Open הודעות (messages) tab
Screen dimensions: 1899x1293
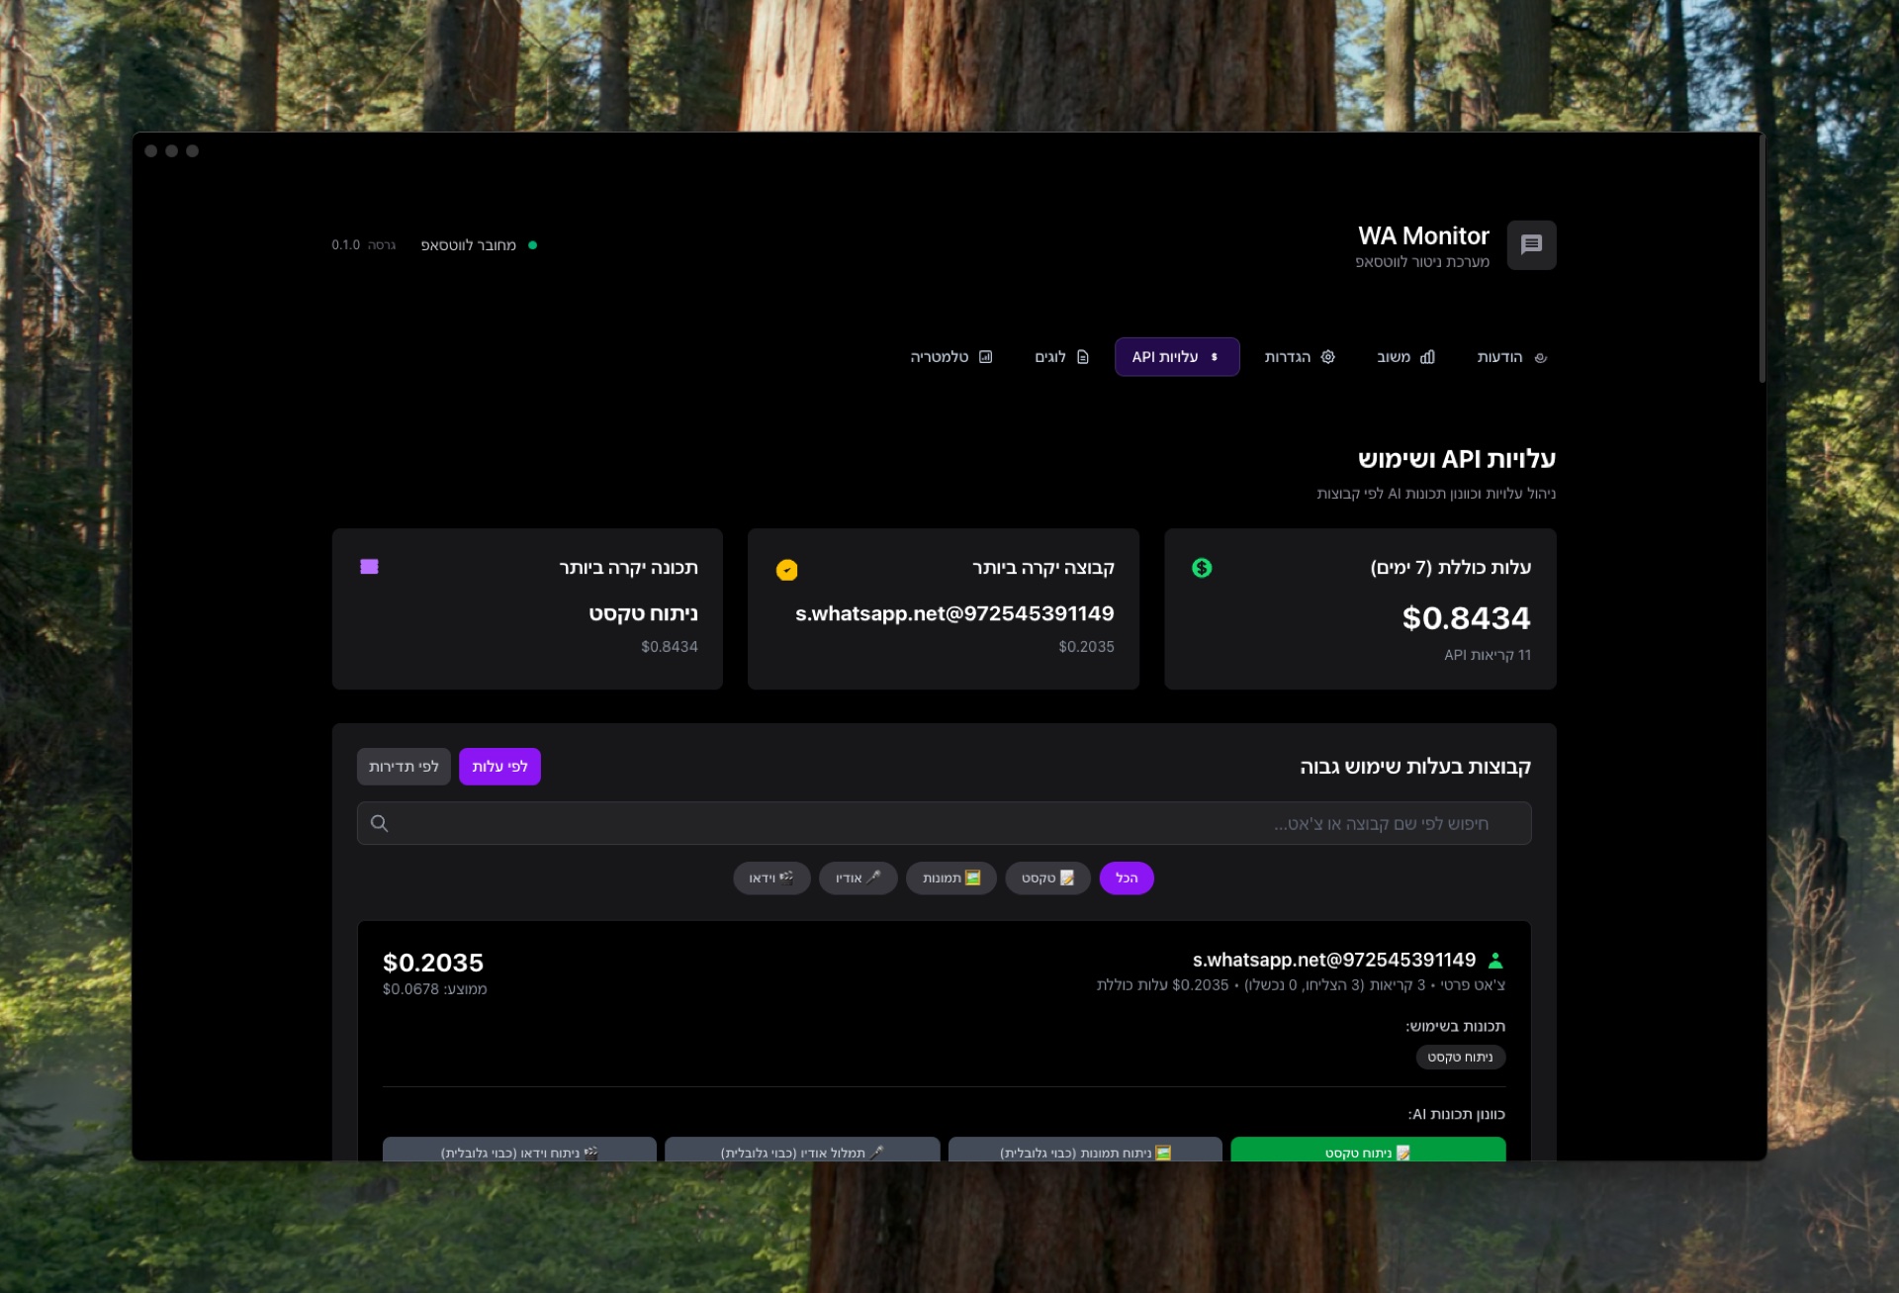pos(1510,357)
